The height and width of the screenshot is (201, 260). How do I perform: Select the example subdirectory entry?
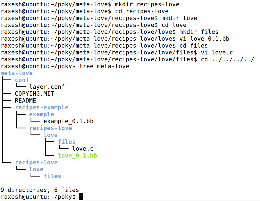tap(42, 114)
